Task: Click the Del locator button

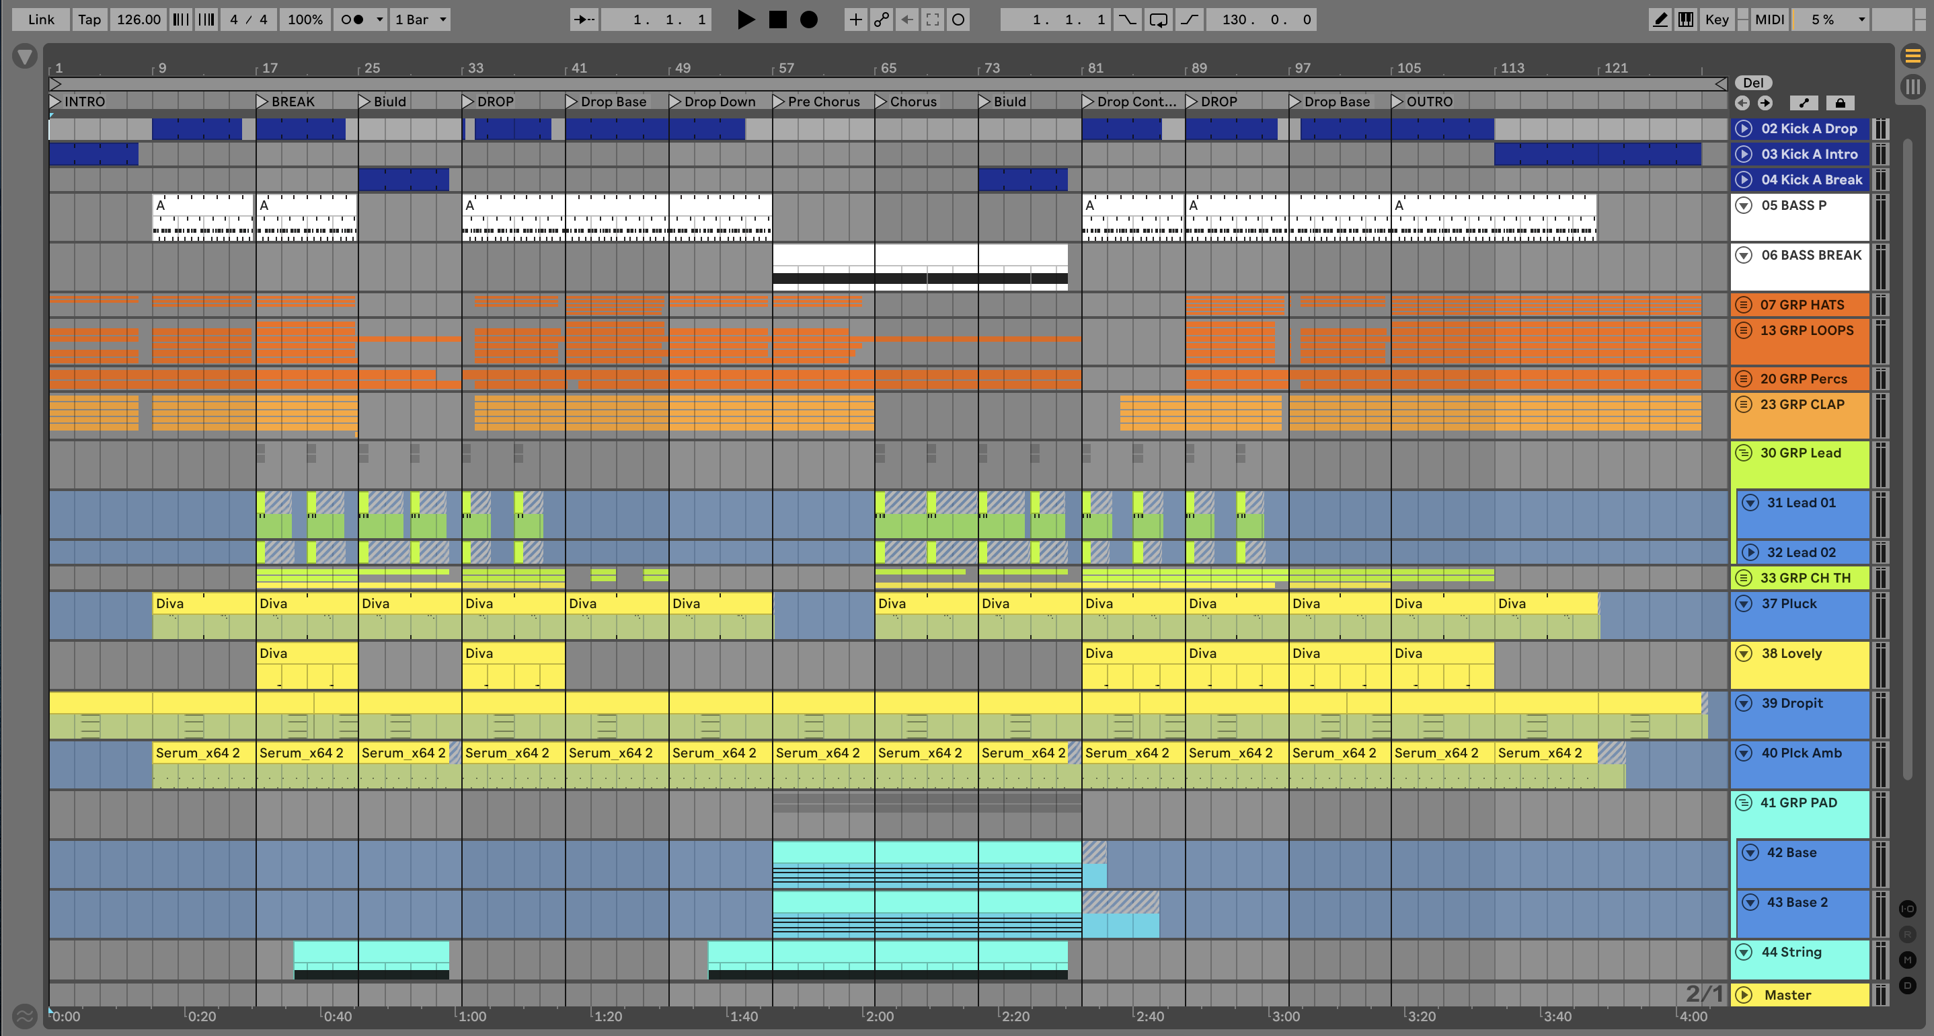Action: [1753, 83]
